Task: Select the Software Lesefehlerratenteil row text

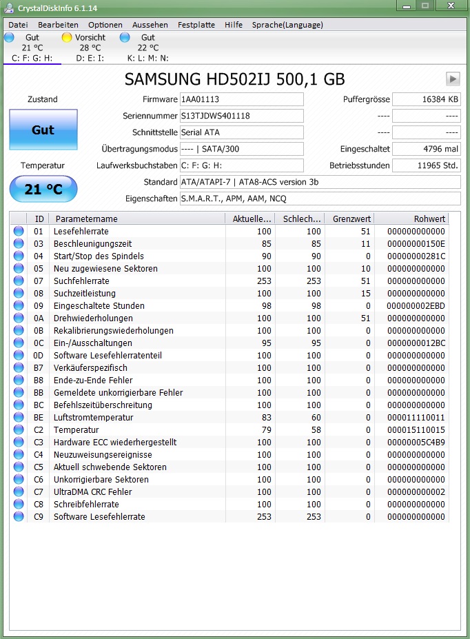Action: pyautogui.click(x=108, y=356)
